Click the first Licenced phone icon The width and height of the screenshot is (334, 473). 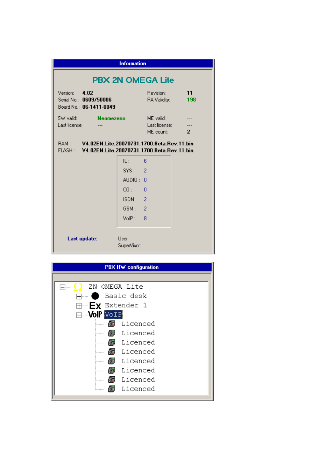click(112, 324)
